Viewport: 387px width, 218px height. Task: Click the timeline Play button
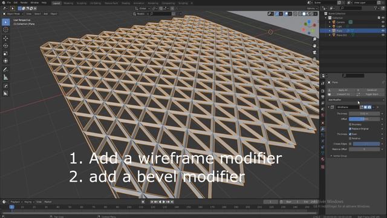click(164, 202)
